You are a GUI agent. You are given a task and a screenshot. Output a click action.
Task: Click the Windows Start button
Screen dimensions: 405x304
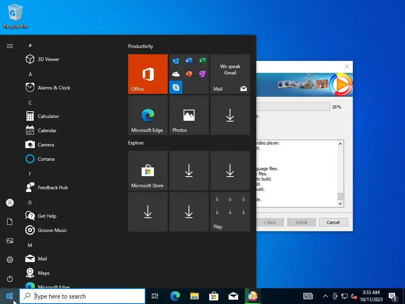9,296
